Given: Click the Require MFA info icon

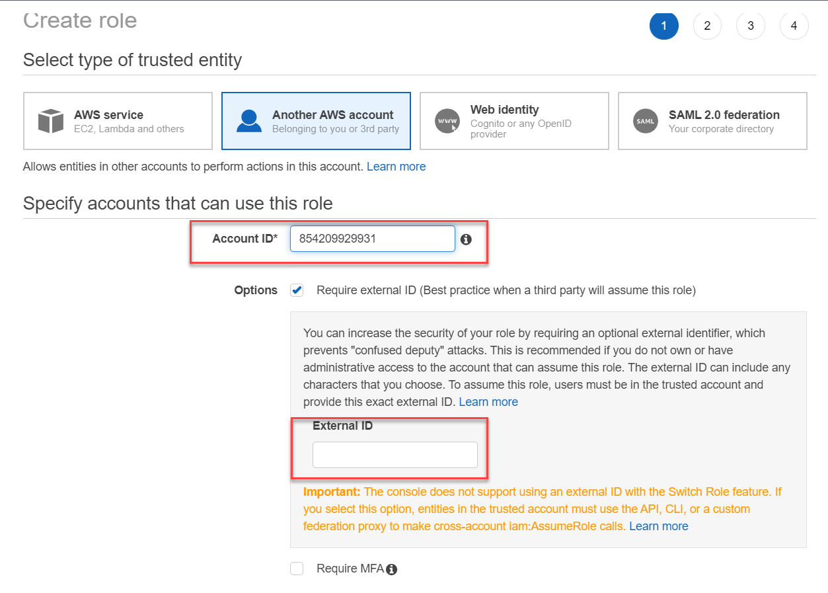Looking at the screenshot, I should (392, 569).
